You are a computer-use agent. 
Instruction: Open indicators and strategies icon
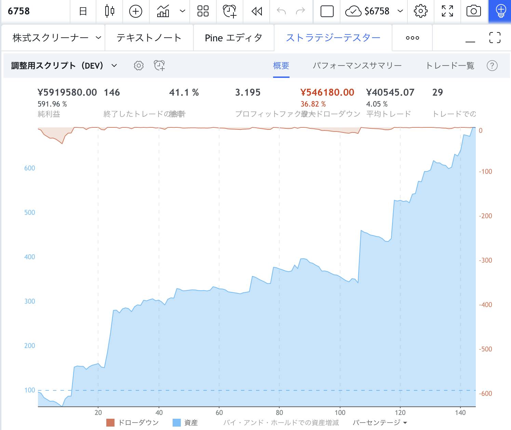pyautogui.click(x=163, y=11)
